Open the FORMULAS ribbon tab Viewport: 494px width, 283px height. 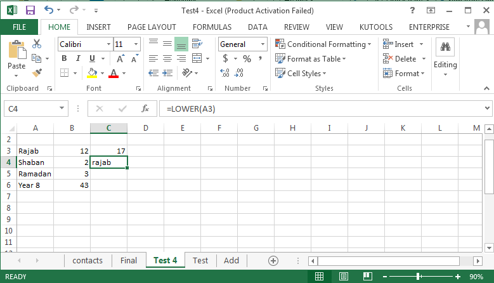pos(212,27)
